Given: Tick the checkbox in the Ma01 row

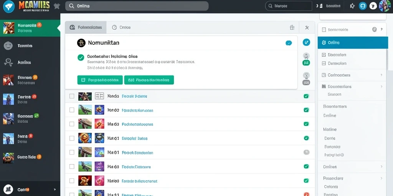Looking at the screenshot, I should [72, 152].
